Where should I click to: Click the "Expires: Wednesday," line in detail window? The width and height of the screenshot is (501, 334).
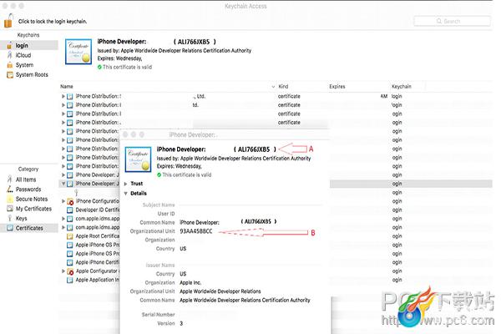click(x=179, y=166)
